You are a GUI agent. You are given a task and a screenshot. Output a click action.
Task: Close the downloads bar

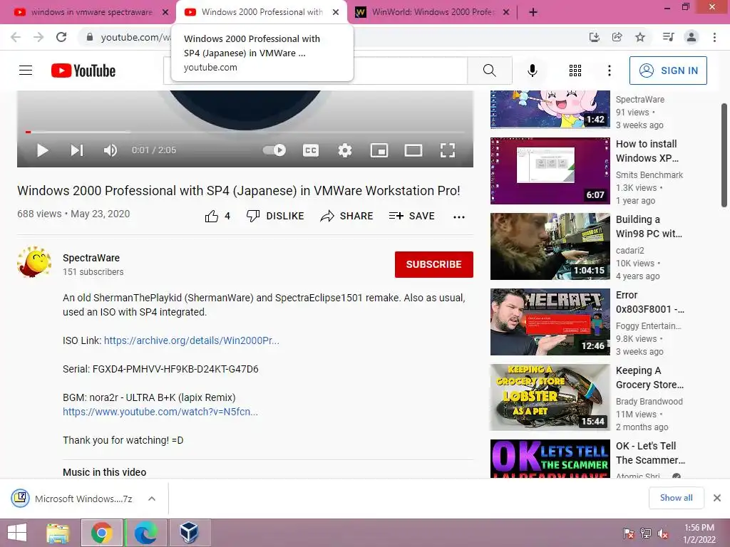coord(717,498)
